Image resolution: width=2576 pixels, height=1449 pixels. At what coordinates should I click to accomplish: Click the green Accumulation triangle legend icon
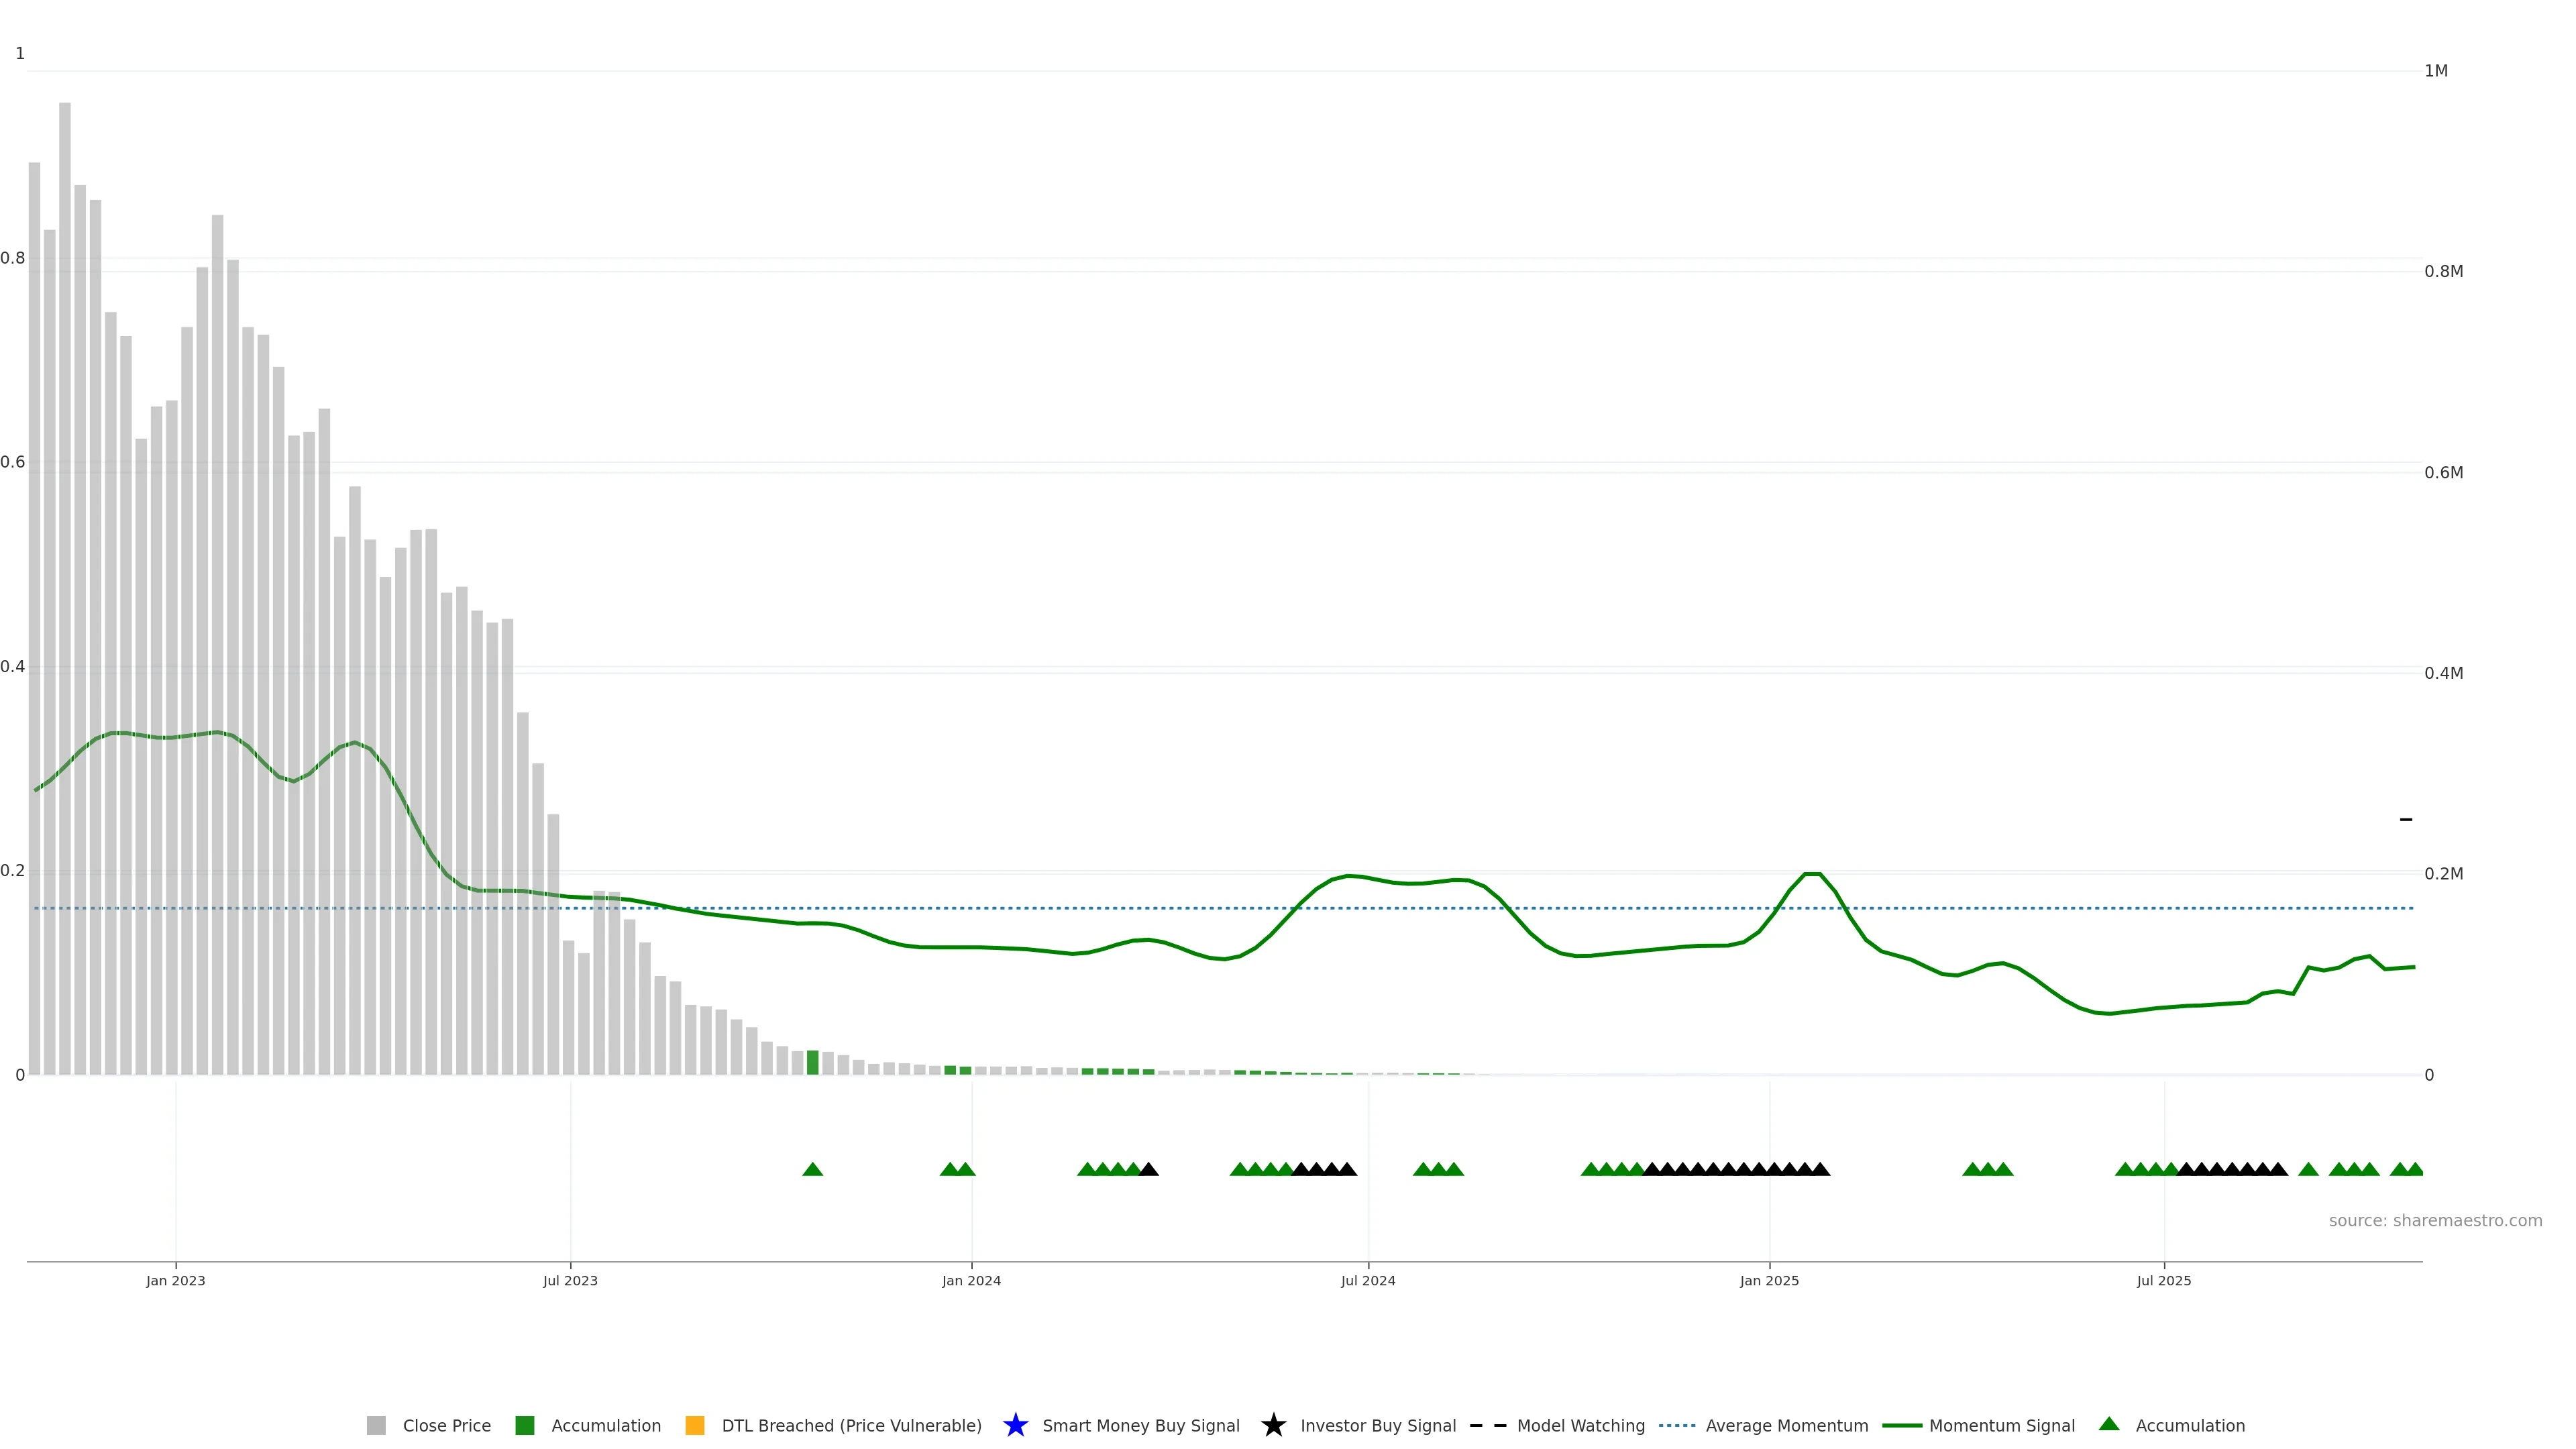[x=2109, y=1424]
